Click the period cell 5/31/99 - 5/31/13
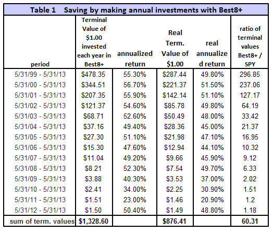Viewport: 273px width, 231px height. [x=40, y=75]
